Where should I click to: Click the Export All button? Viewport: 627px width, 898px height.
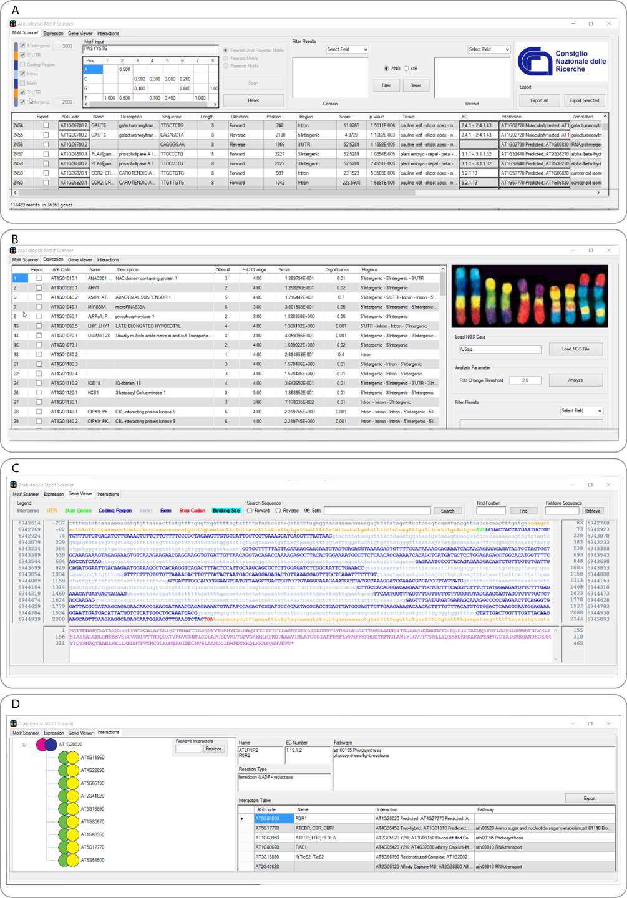pyautogui.click(x=539, y=100)
